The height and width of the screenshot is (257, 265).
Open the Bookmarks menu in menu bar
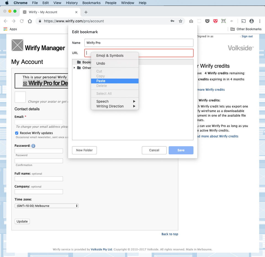point(91,3)
